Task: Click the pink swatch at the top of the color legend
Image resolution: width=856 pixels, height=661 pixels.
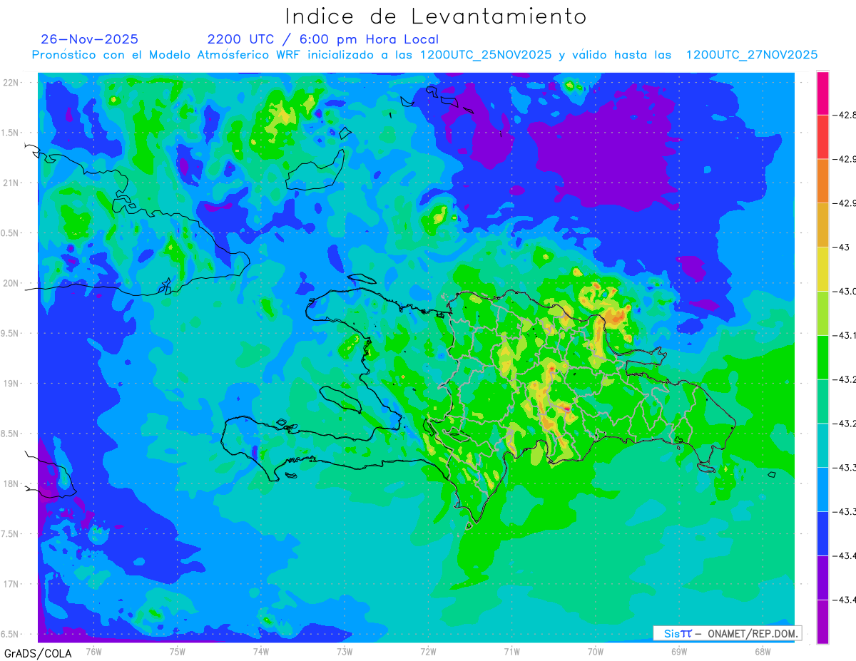Action: pyautogui.click(x=822, y=93)
